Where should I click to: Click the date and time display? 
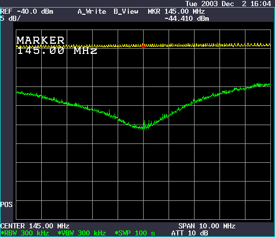point(228,4)
